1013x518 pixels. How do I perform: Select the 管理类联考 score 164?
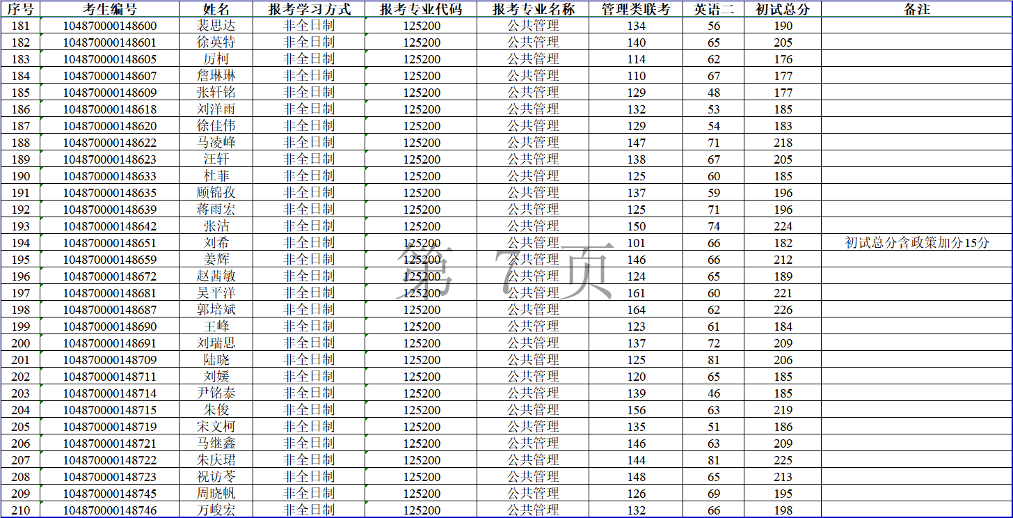[x=636, y=310]
